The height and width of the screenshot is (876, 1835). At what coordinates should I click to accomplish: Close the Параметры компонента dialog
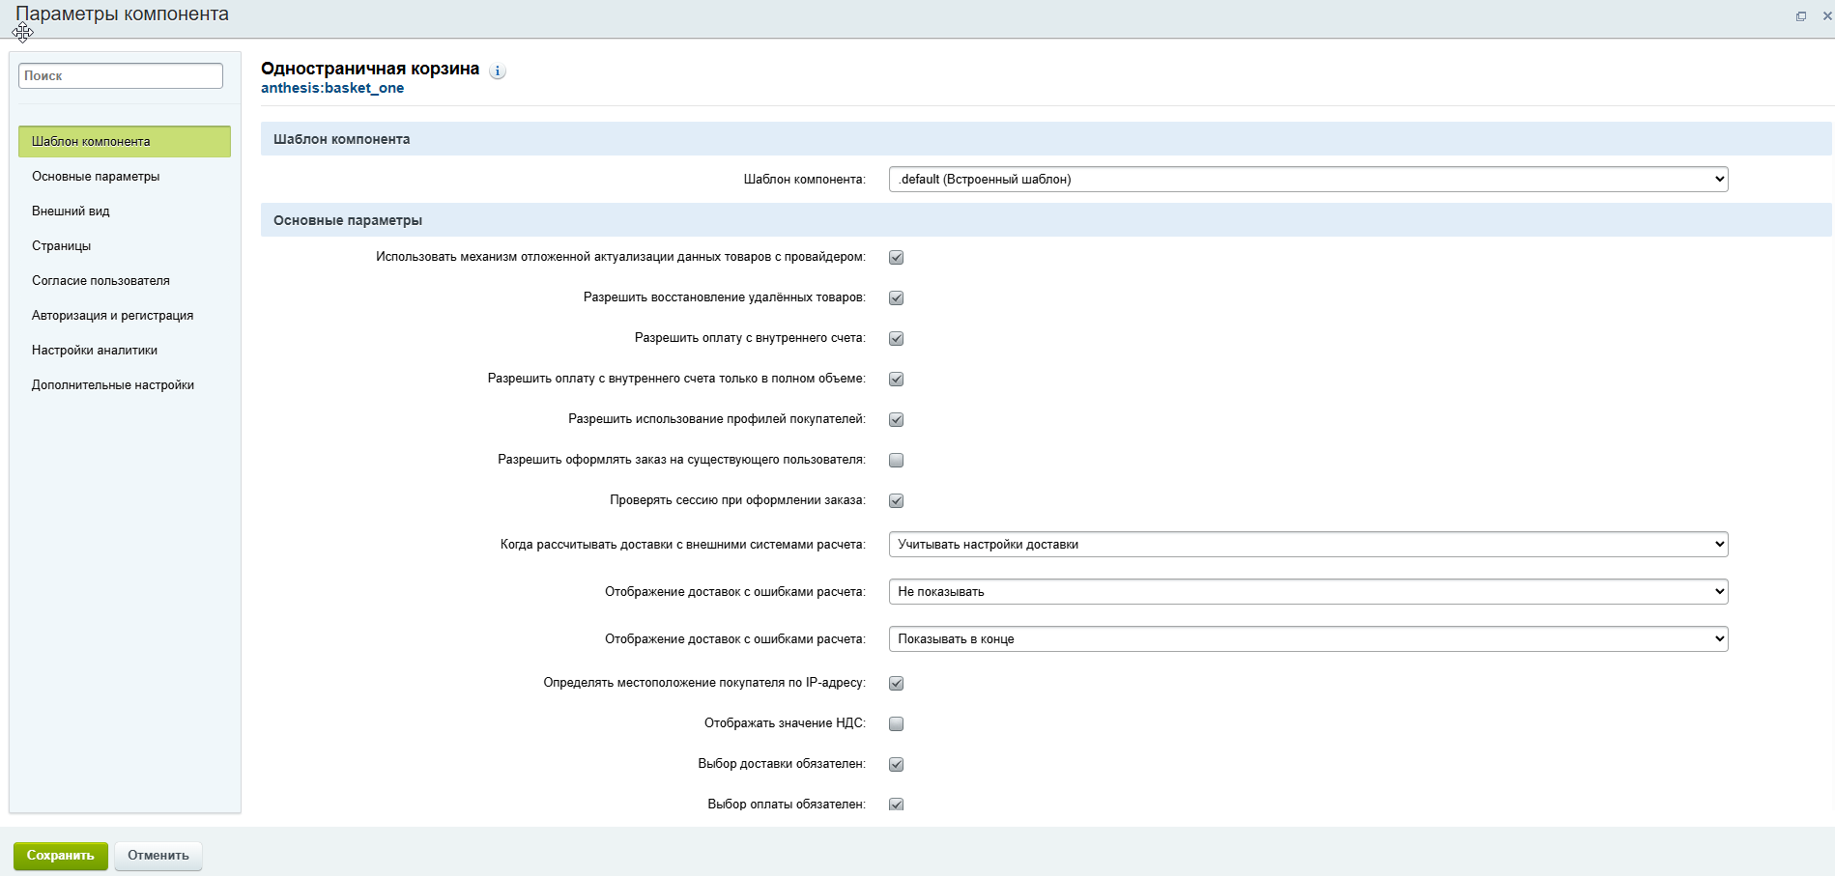[x=1827, y=16]
